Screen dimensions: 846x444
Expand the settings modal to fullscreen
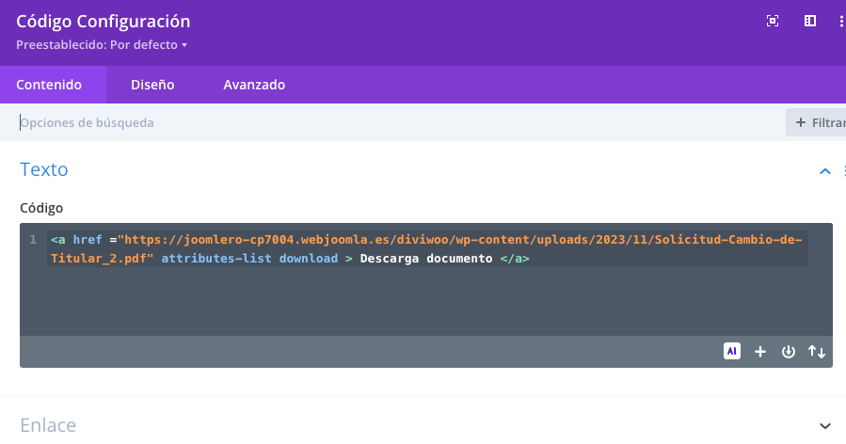coord(772,21)
